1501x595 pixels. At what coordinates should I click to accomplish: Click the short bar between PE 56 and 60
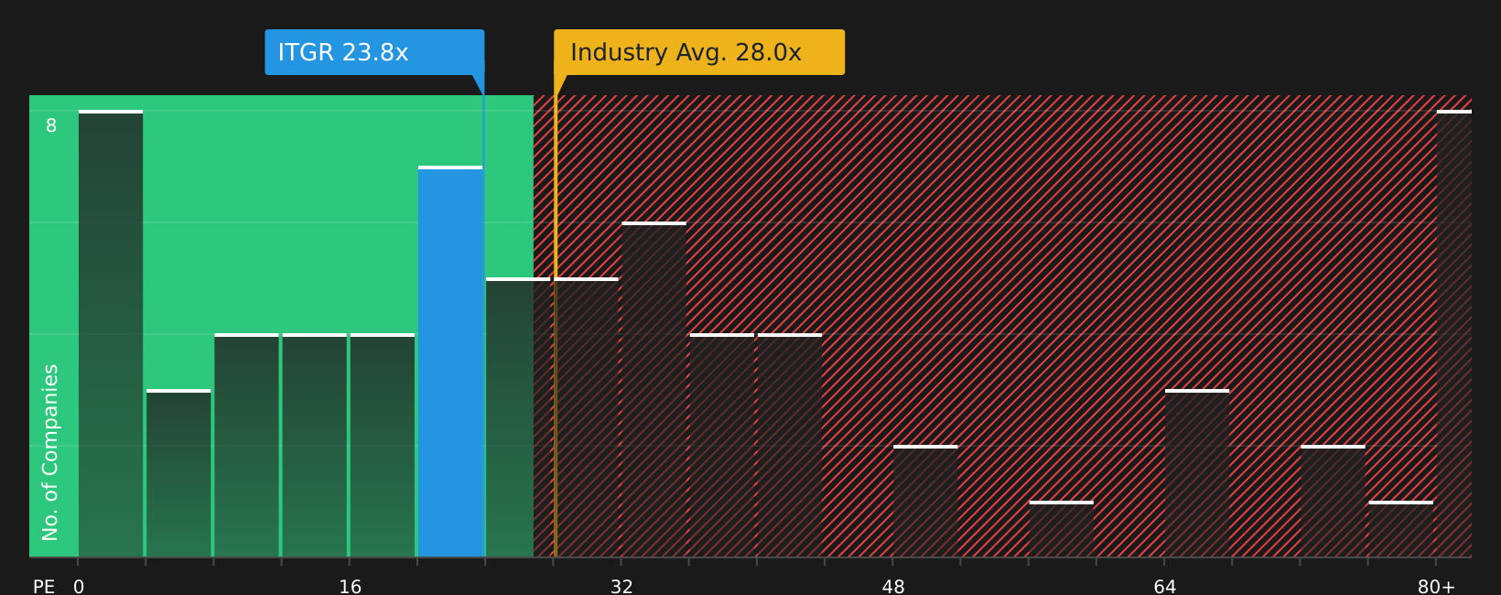pos(1061,529)
